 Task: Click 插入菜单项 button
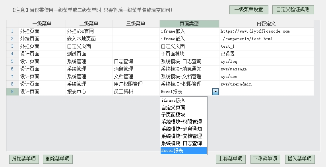click(300, 159)
